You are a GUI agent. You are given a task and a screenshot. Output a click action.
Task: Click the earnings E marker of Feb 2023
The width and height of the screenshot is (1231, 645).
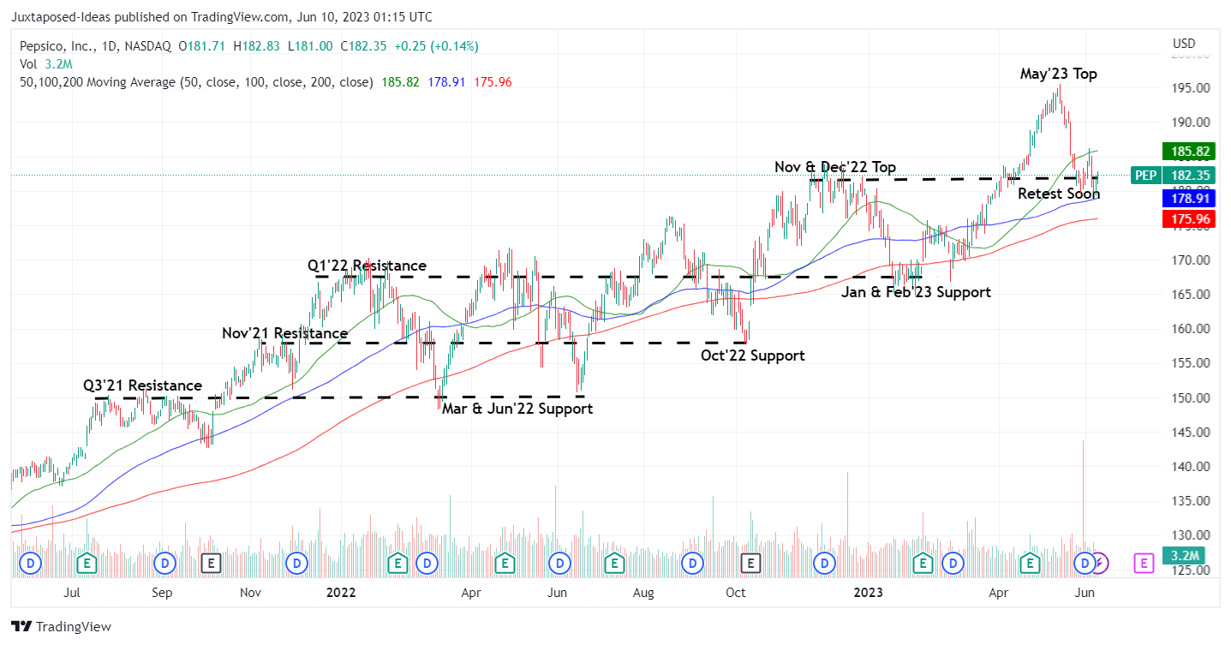point(923,563)
